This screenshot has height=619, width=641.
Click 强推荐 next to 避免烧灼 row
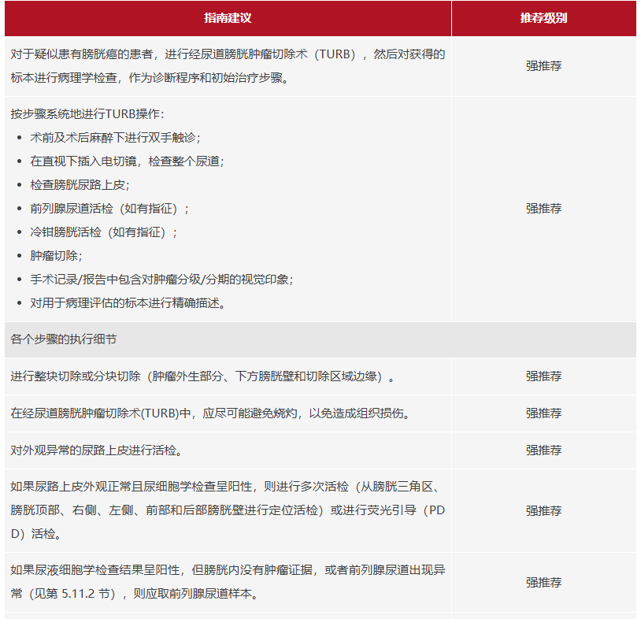point(543,413)
